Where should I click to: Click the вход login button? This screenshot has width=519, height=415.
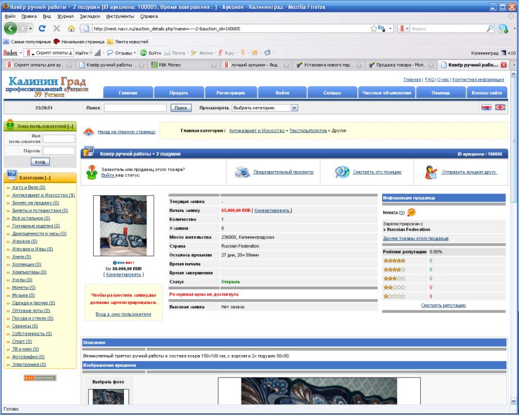tap(40, 162)
